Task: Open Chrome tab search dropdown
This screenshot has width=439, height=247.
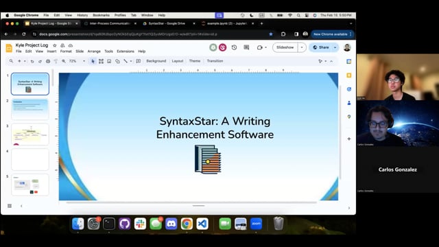Action: point(351,23)
